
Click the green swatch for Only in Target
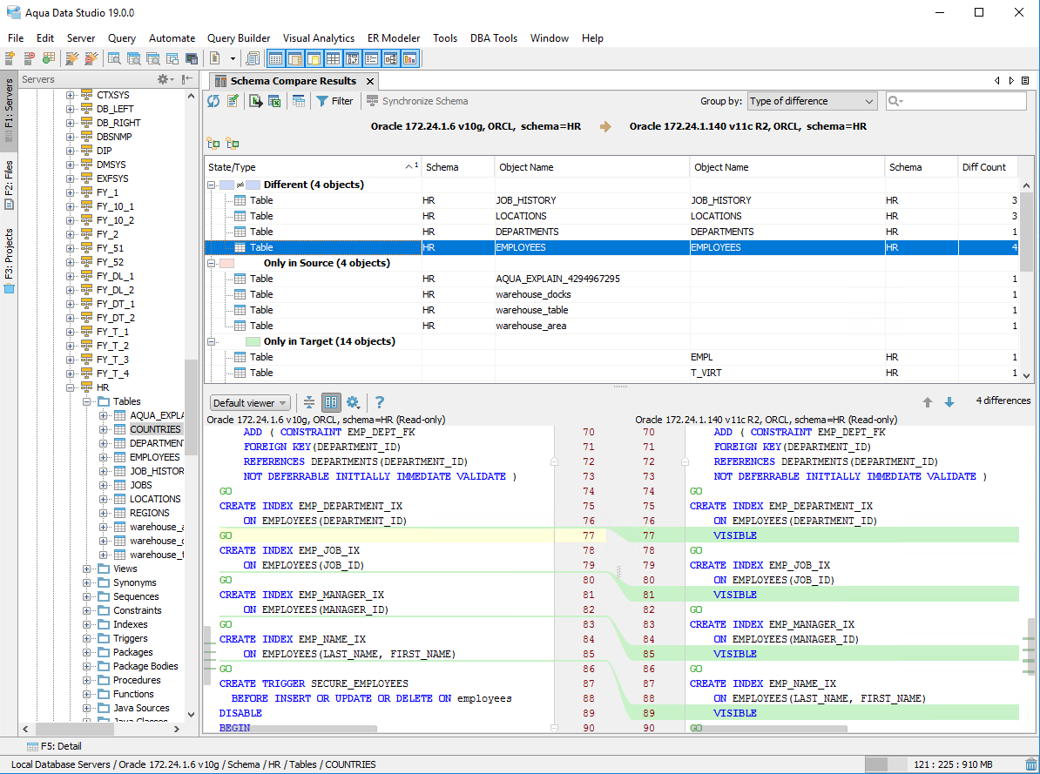pos(253,341)
